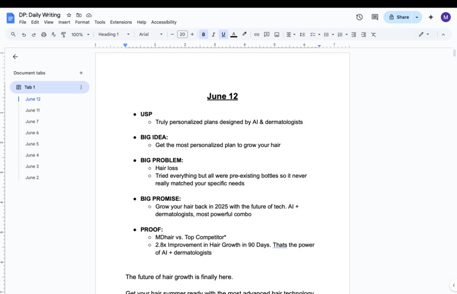Open the Google Docs home icon
This screenshot has height=294, width=457.
[10, 18]
